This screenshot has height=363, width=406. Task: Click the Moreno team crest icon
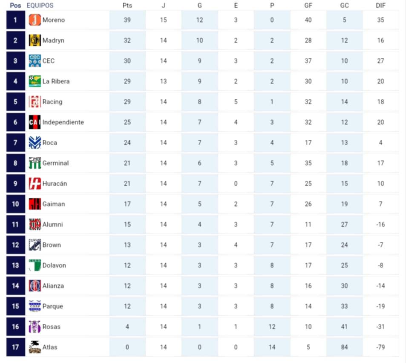(x=35, y=20)
